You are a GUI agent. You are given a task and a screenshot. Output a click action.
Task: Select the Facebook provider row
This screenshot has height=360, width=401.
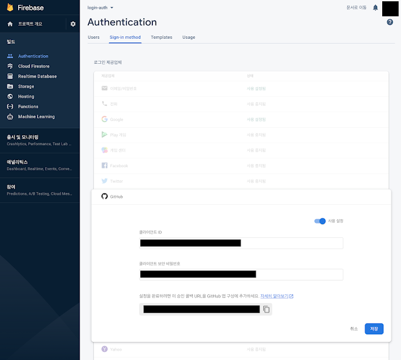241,165
